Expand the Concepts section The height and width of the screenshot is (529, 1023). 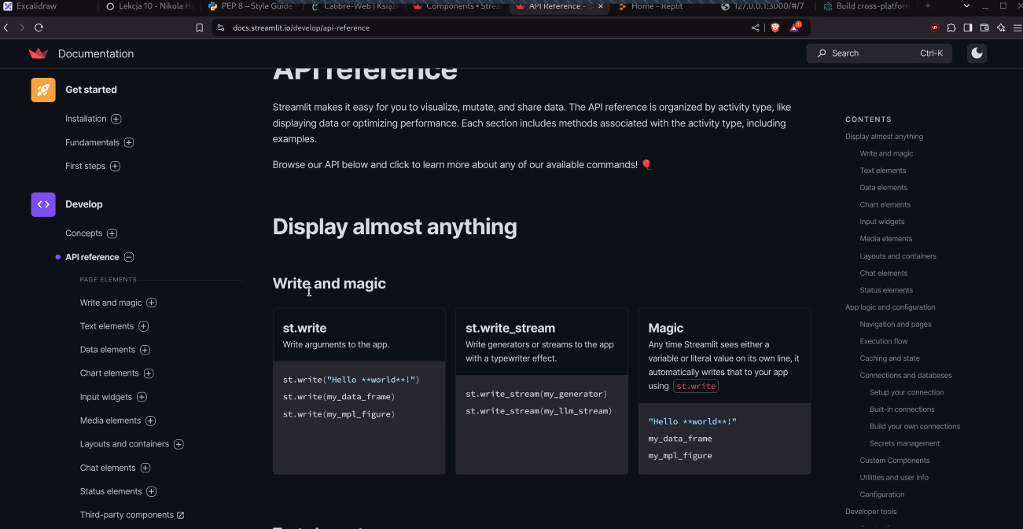(x=112, y=233)
